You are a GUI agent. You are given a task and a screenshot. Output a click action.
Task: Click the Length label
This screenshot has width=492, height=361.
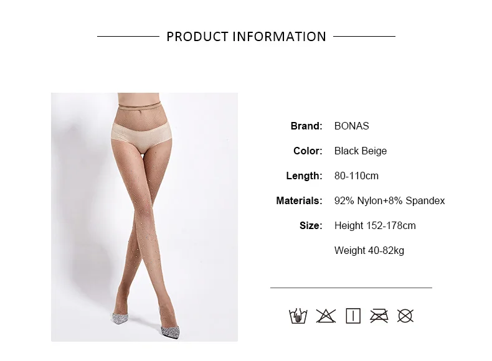(x=304, y=176)
